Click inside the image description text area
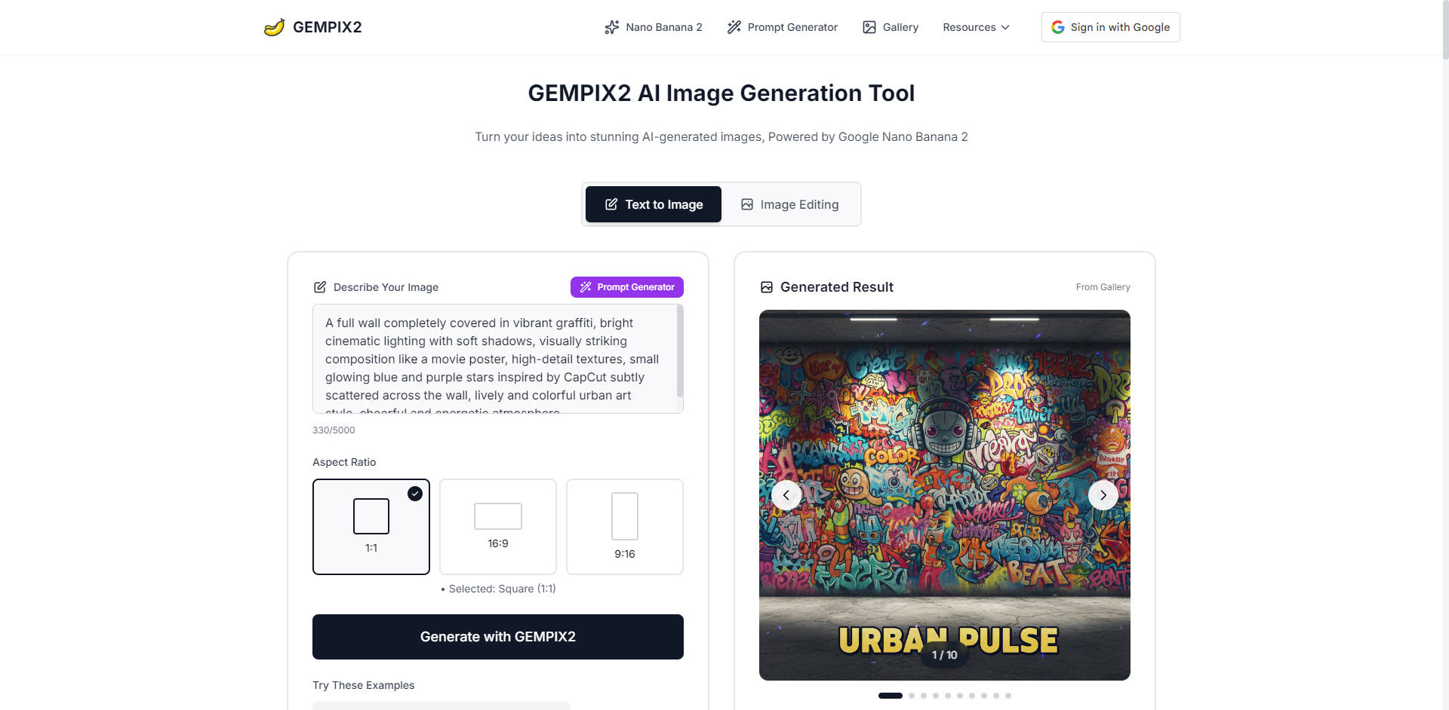 497,359
